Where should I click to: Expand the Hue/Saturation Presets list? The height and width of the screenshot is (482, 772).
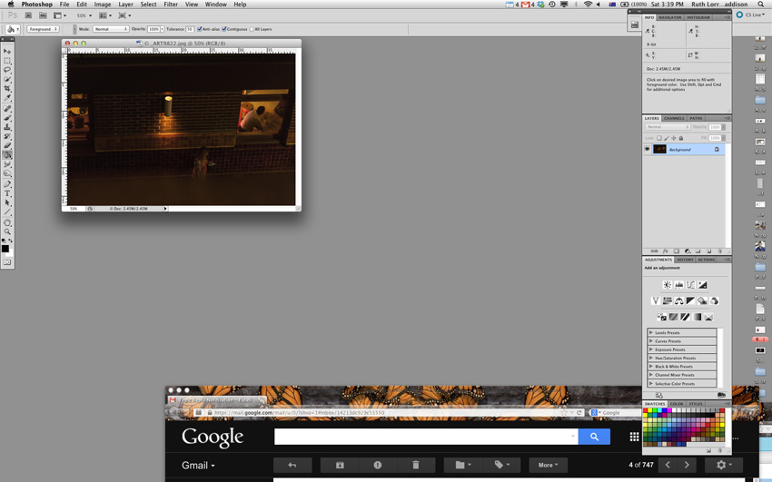[x=651, y=358]
